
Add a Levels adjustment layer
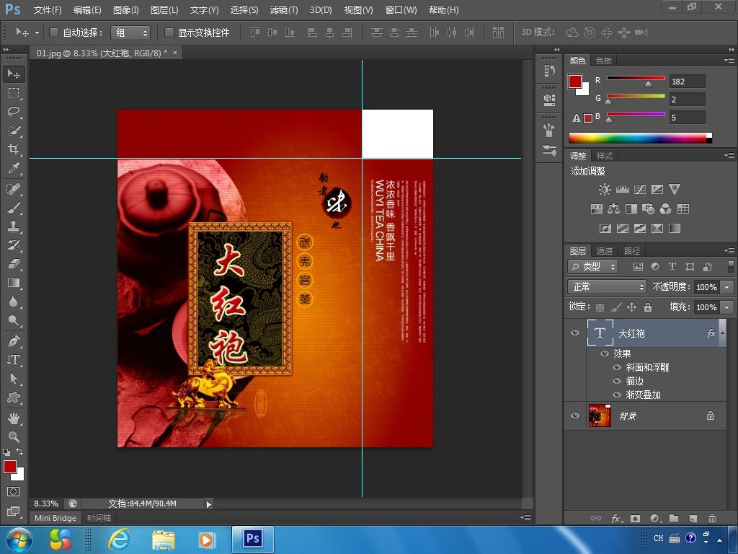[622, 190]
